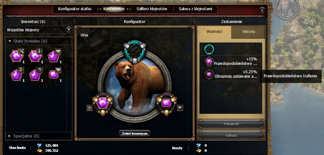Click the empty teal gem slot above the bear
Screen dimensions: 324x155
pyautogui.click(x=135, y=51)
